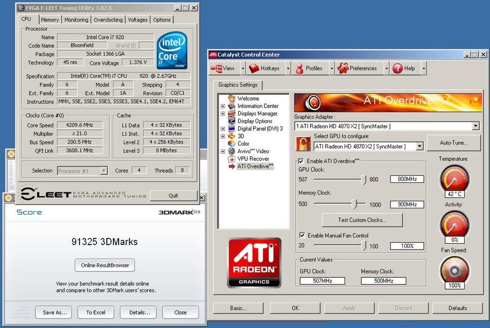The image size is (490, 328).
Task: Expand the 3D tree node
Action: (x=223, y=136)
